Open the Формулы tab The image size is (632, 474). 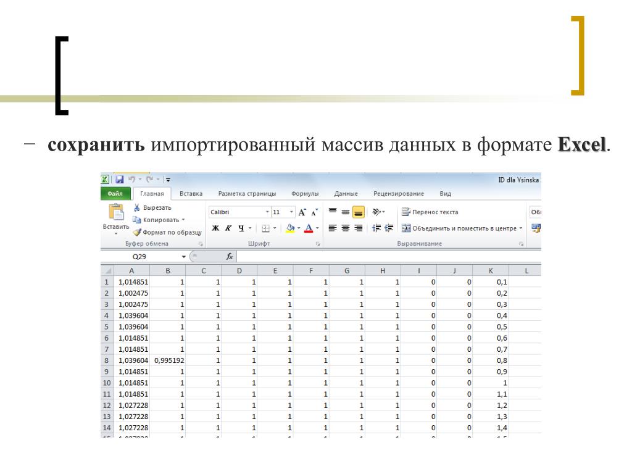(x=305, y=193)
